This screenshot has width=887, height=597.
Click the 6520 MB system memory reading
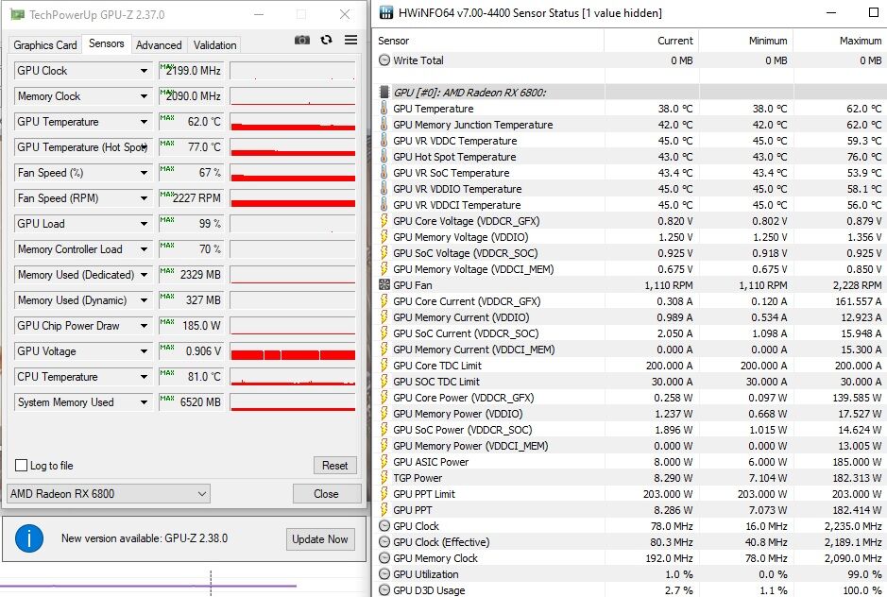[x=191, y=401]
